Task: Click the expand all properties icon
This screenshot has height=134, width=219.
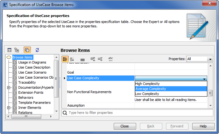Action: click(93, 59)
